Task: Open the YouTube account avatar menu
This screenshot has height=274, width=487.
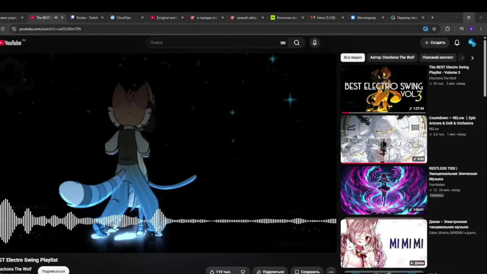Action: tap(472, 43)
